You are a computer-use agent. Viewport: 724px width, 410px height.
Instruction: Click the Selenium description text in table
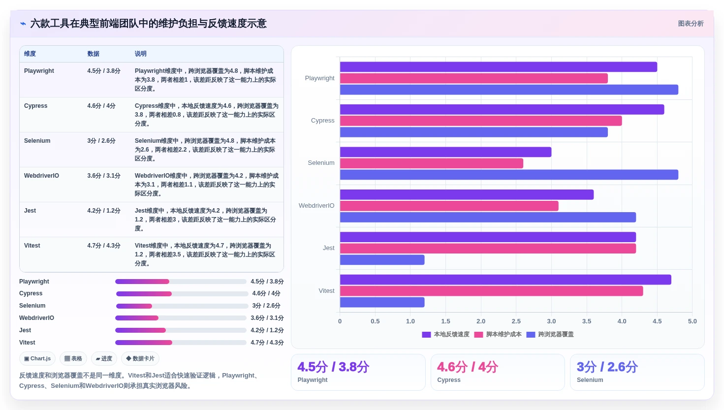[205, 150]
